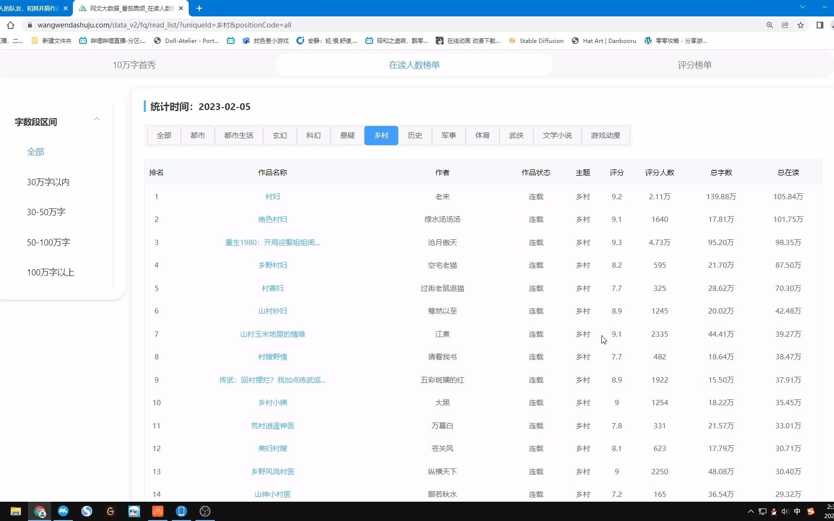Open the novel 荒村逍遥神医 link
Image resolution: width=834 pixels, height=521 pixels.
pyautogui.click(x=273, y=426)
